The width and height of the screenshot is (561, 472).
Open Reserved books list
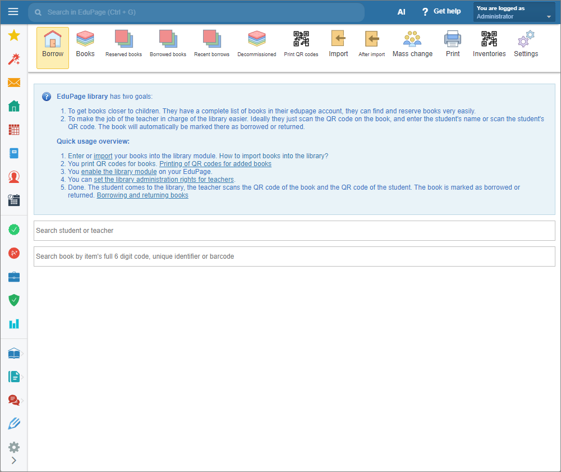[x=123, y=44]
